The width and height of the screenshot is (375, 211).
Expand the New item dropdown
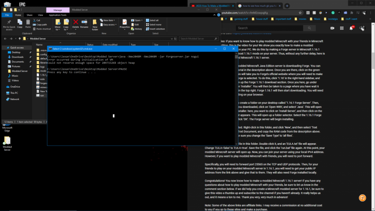(109, 20)
